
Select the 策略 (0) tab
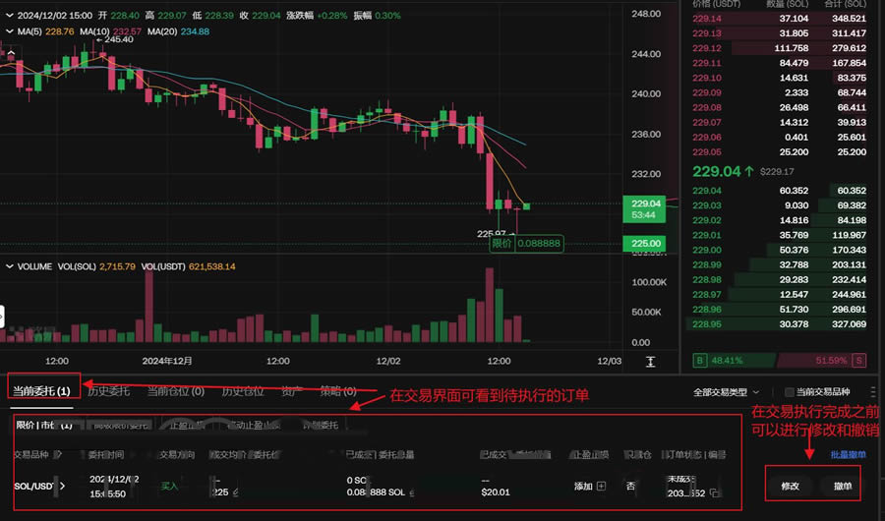(337, 391)
